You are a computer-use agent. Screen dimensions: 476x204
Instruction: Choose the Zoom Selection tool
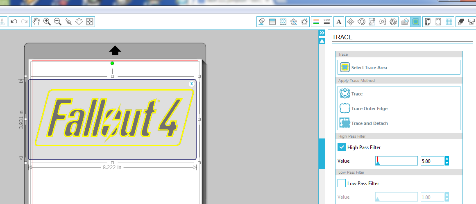click(x=68, y=22)
